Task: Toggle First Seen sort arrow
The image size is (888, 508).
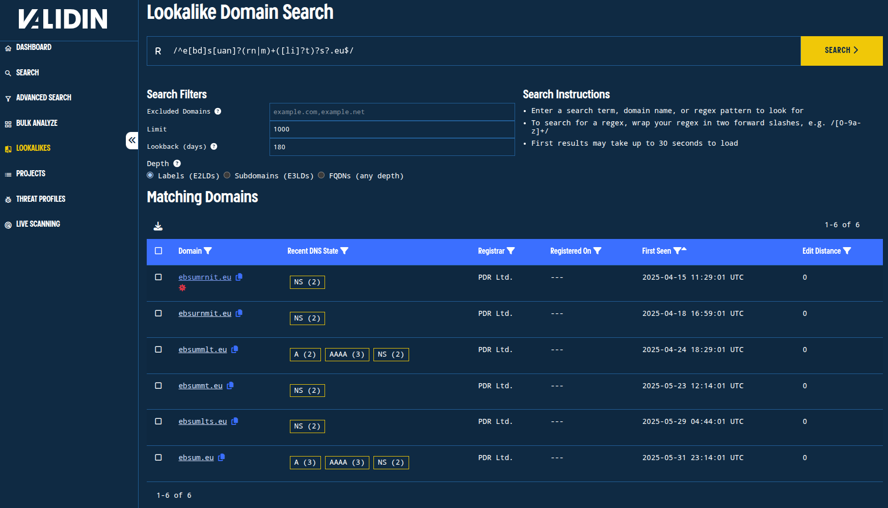Action: tap(684, 249)
